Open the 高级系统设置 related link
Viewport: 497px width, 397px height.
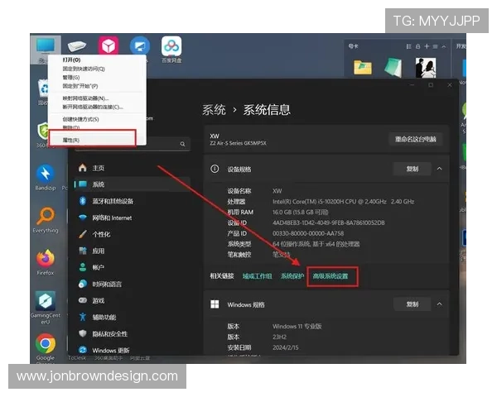[x=331, y=276]
